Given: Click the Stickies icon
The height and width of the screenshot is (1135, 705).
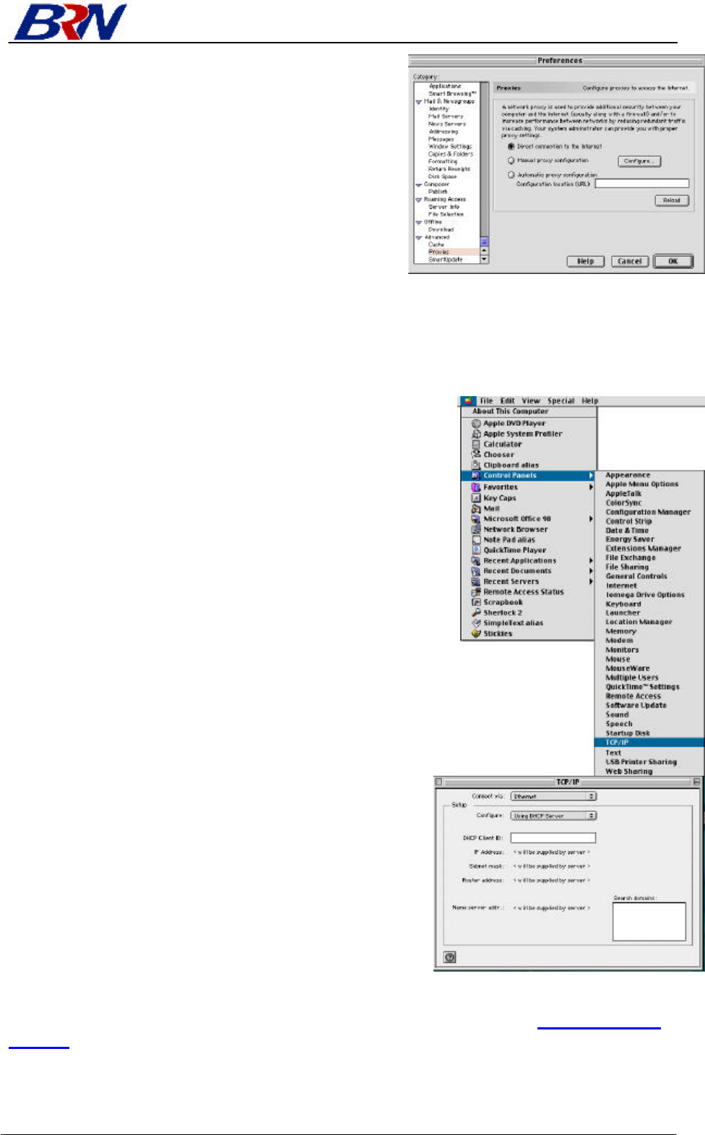Looking at the screenshot, I should (x=476, y=634).
